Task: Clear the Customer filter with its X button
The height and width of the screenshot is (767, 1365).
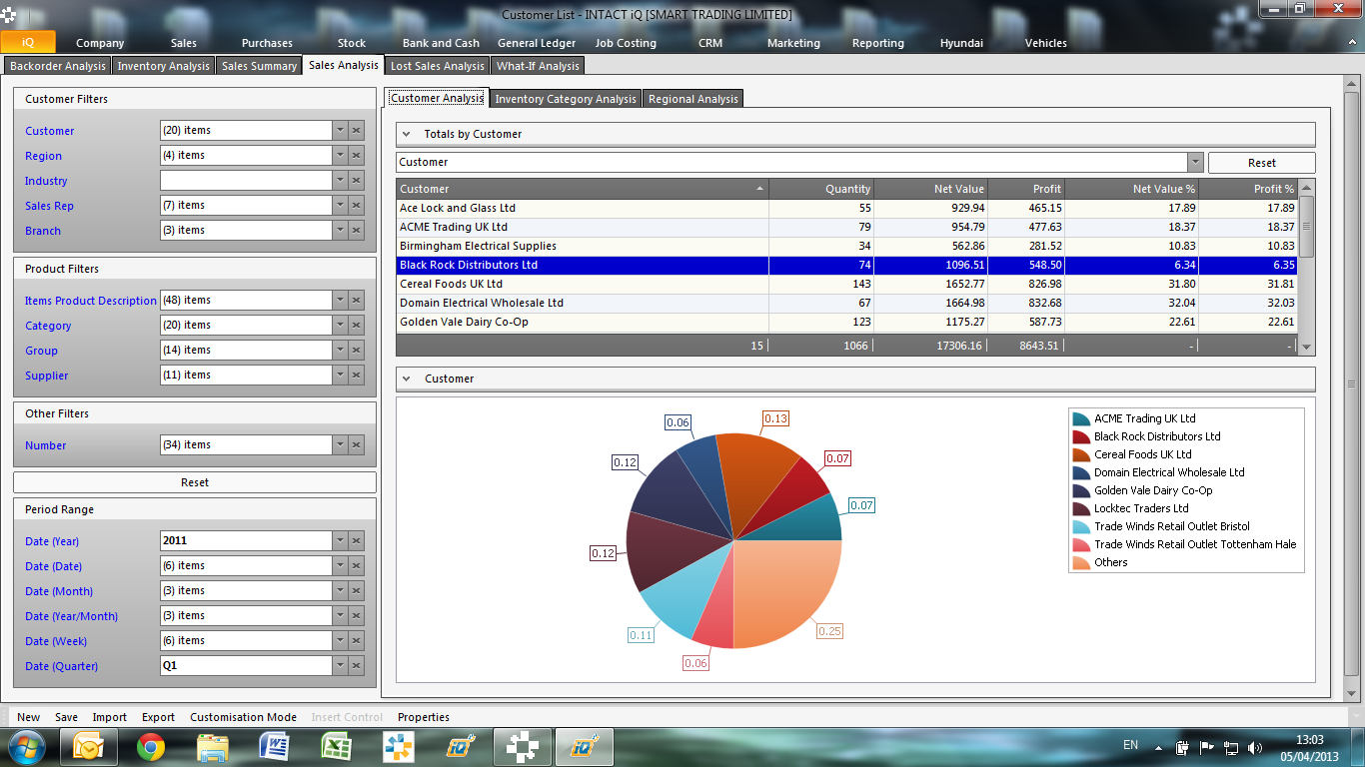Action: pyautogui.click(x=357, y=130)
